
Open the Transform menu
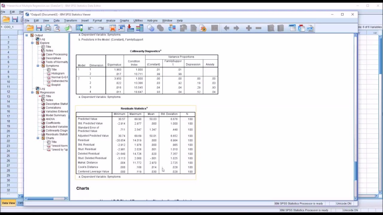click(71, 21)
